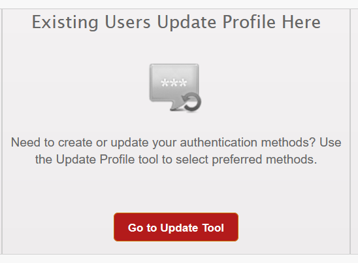Viewport: 358px width, 263px height.
Task: Click the three asterisks inside the icon
Action: tap(174, 82)
